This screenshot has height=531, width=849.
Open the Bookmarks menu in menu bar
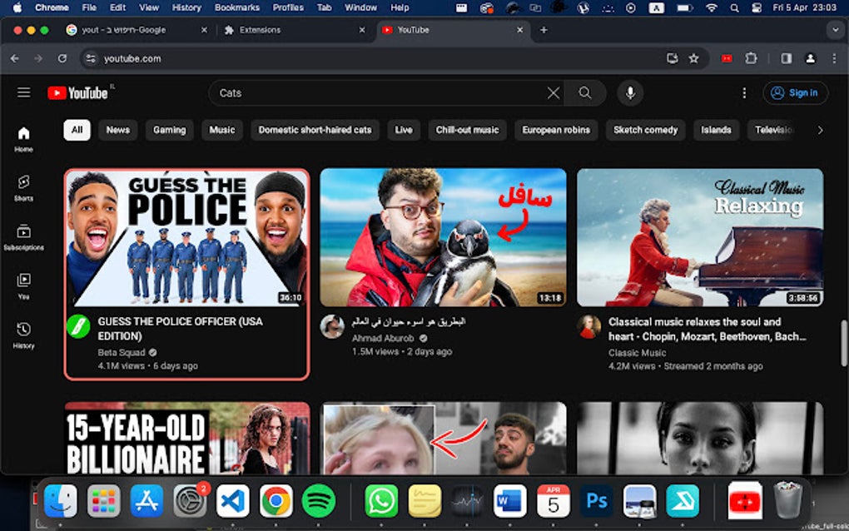point(236,7)
